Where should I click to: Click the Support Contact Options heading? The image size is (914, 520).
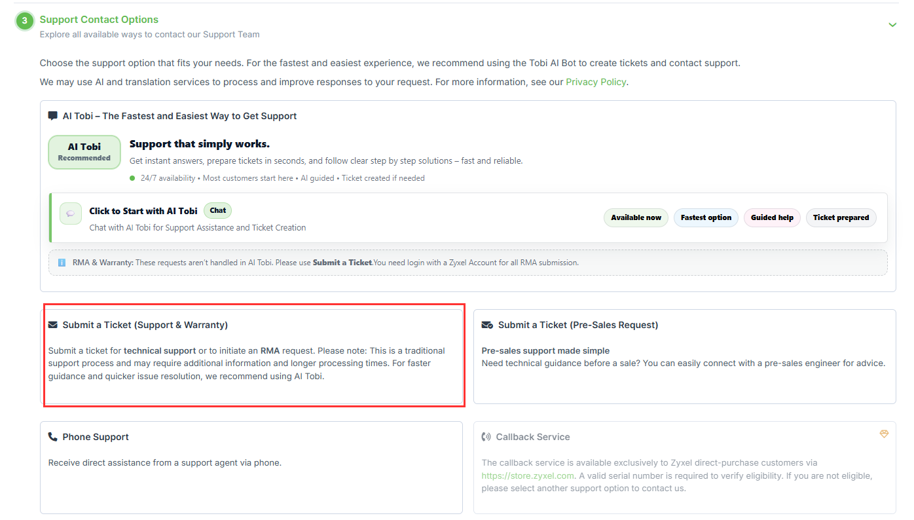click(99, 20)
